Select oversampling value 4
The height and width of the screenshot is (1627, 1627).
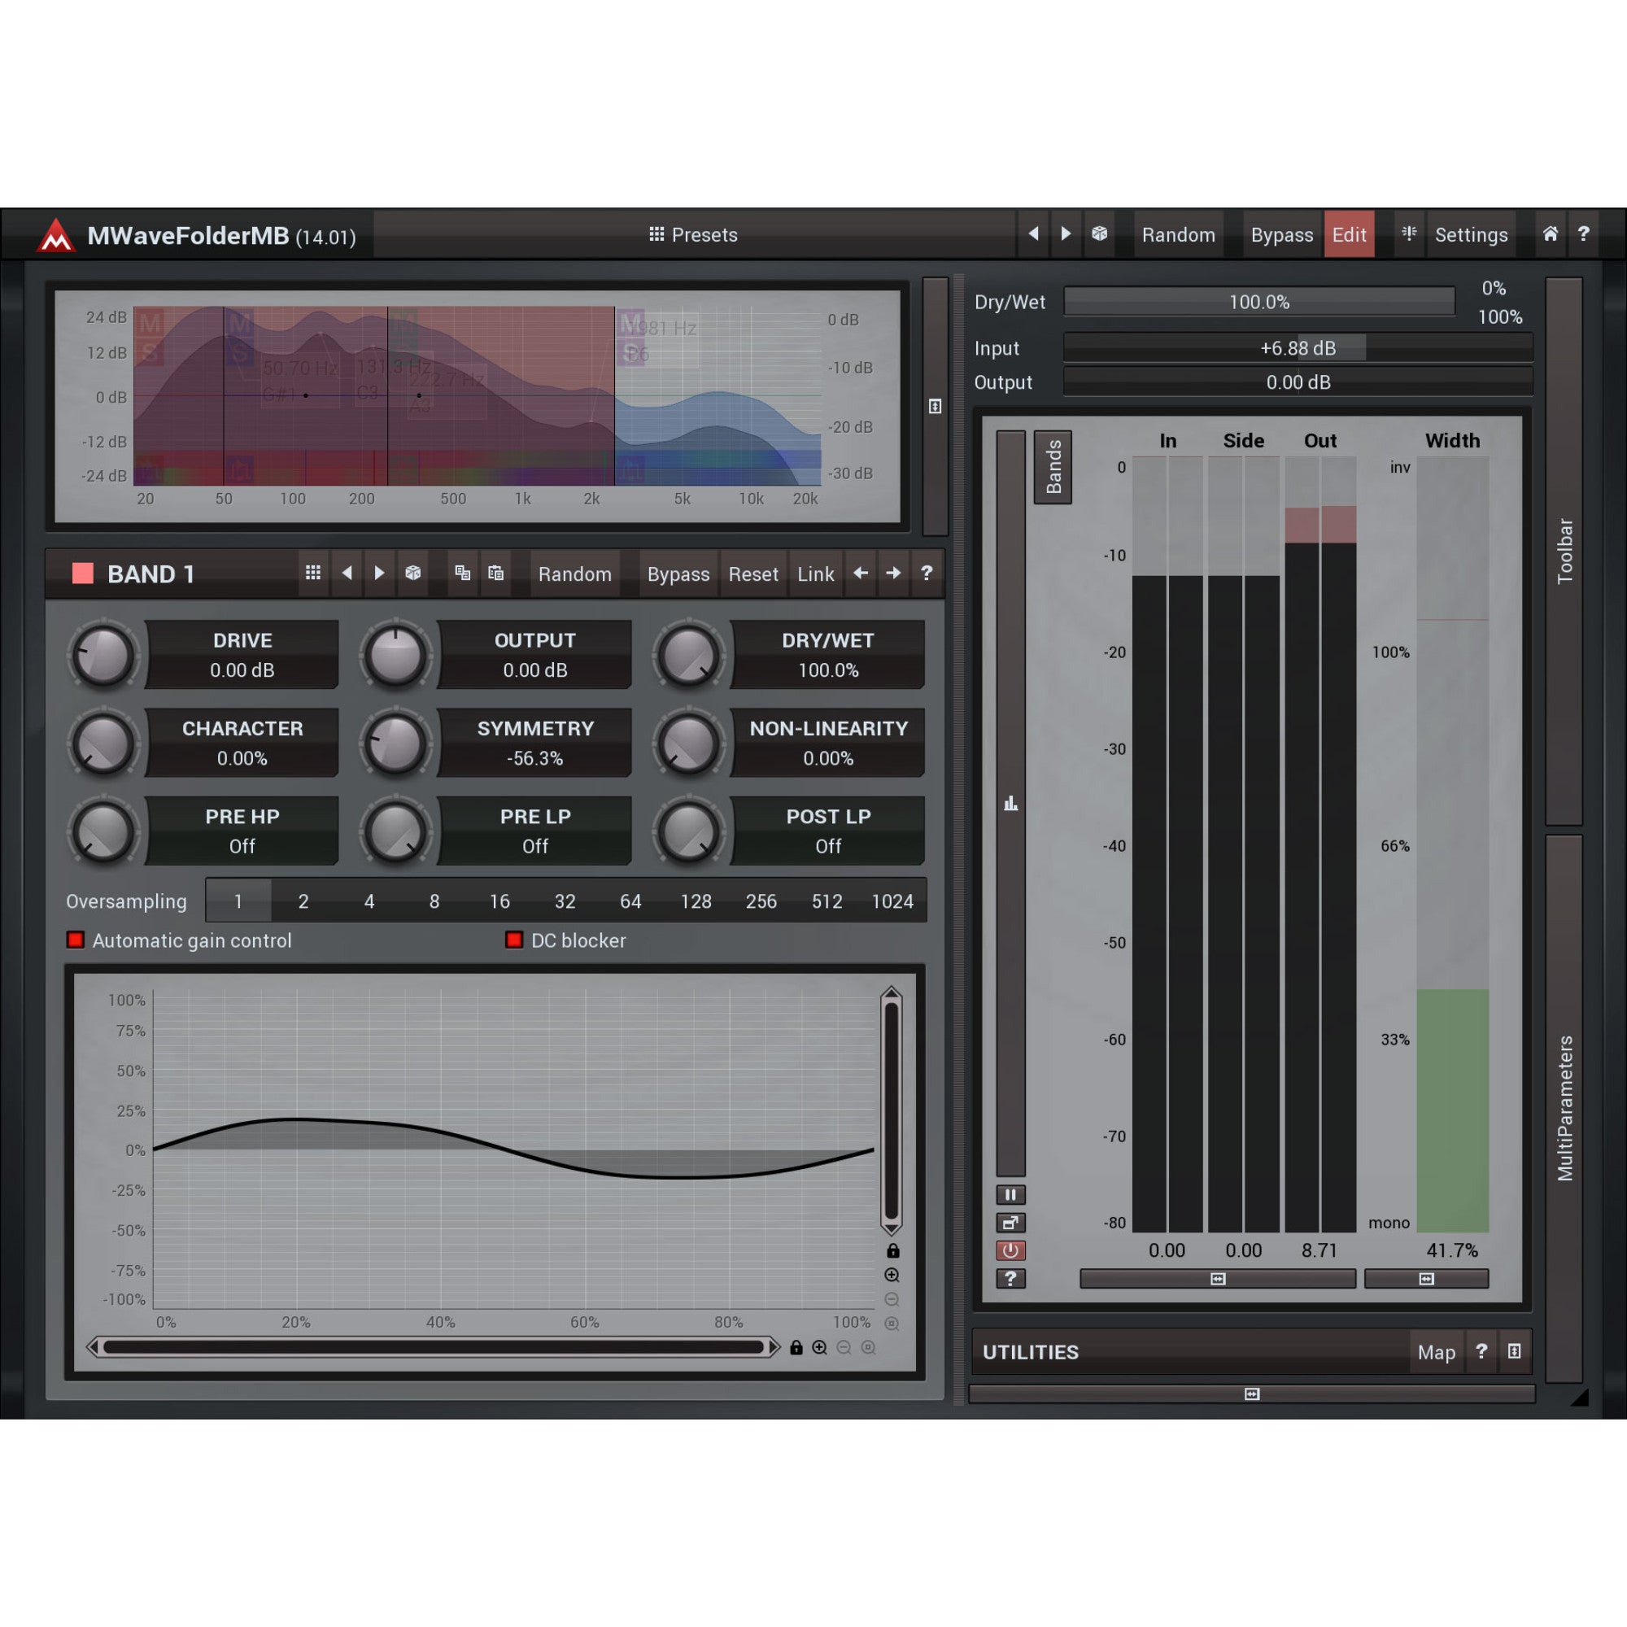[x=369, y=901]
